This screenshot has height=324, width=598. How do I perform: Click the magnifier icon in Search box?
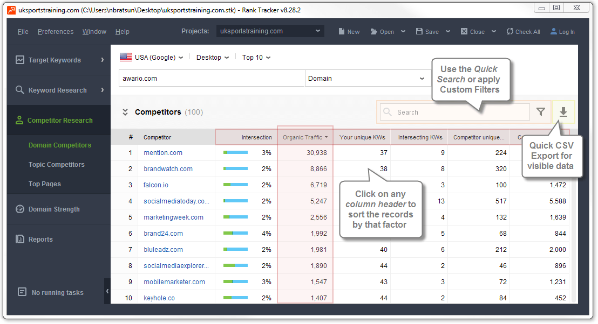pos(388,112)
